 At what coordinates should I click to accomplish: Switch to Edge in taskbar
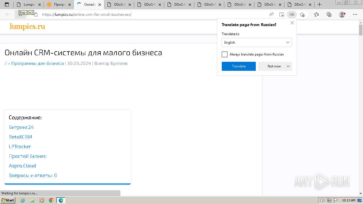pyautogui.click(x=61, y=200)
